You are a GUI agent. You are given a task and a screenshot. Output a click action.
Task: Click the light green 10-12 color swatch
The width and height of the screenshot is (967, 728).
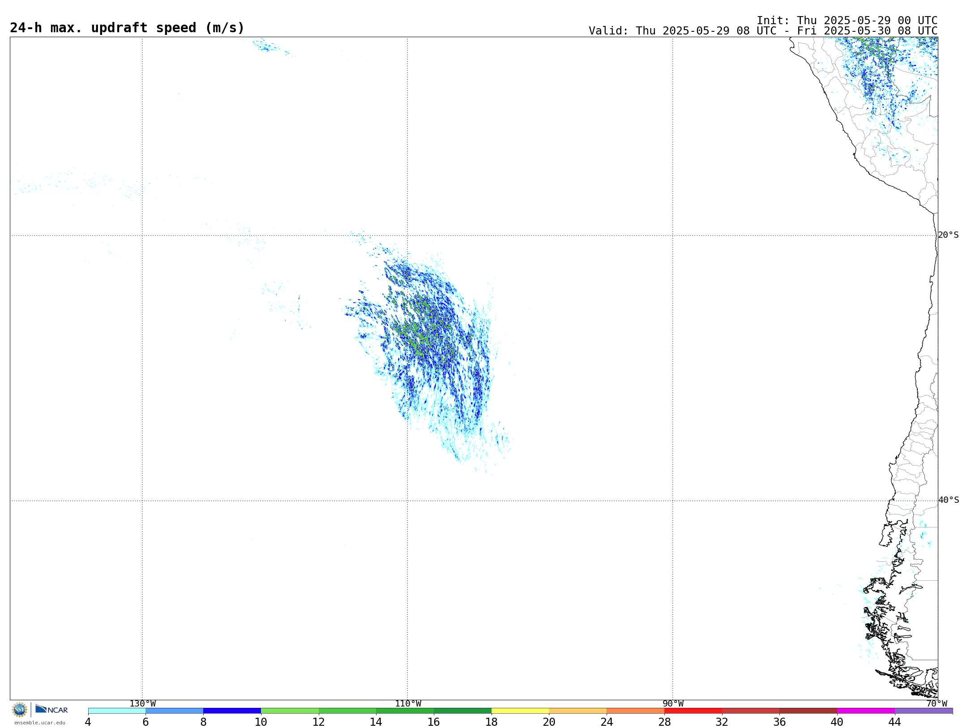pyautogui.click(x=290, y=711)
